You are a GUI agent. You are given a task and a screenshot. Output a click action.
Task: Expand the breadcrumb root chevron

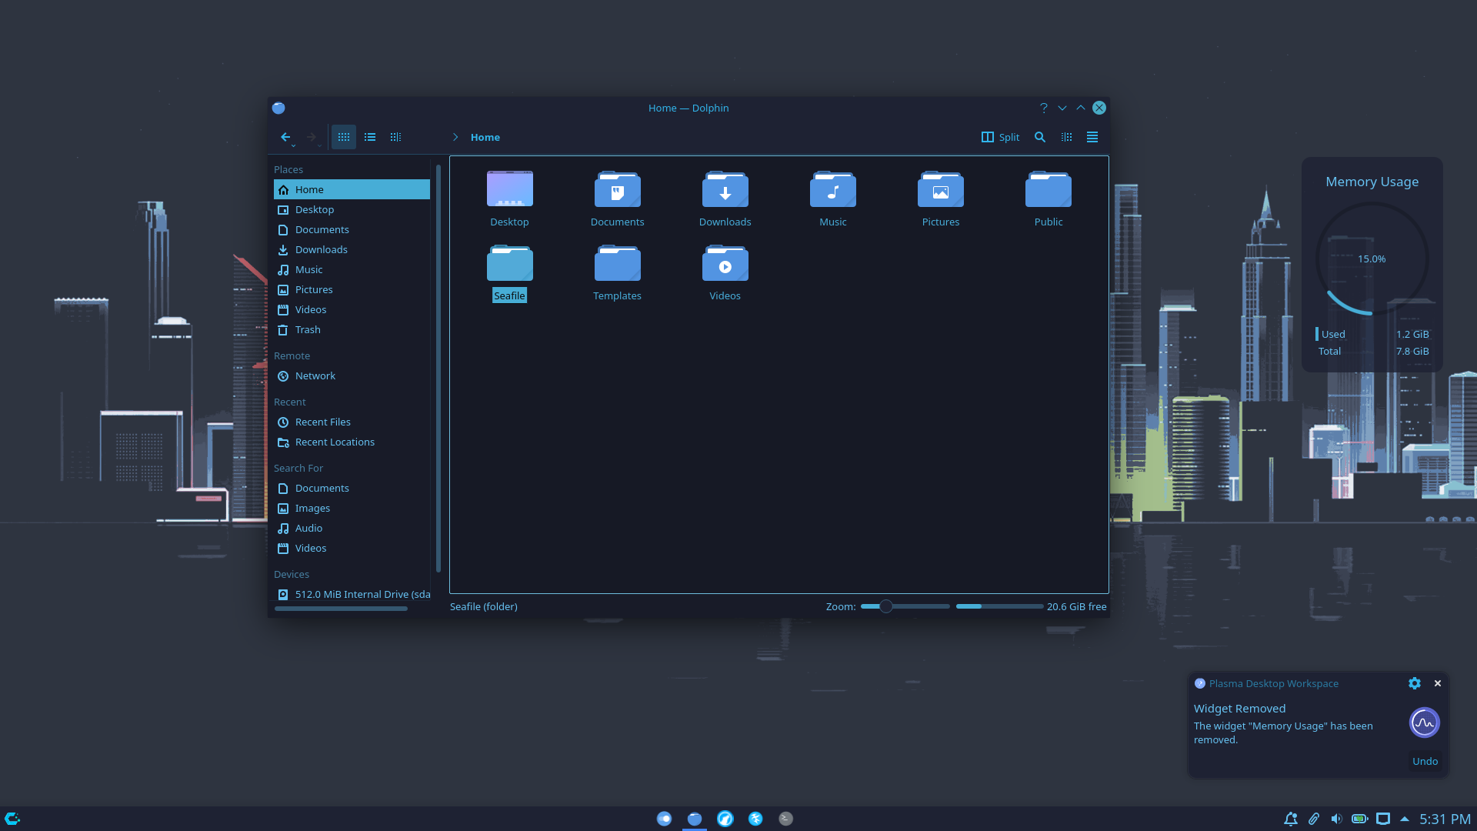click(x=455, y=137)
